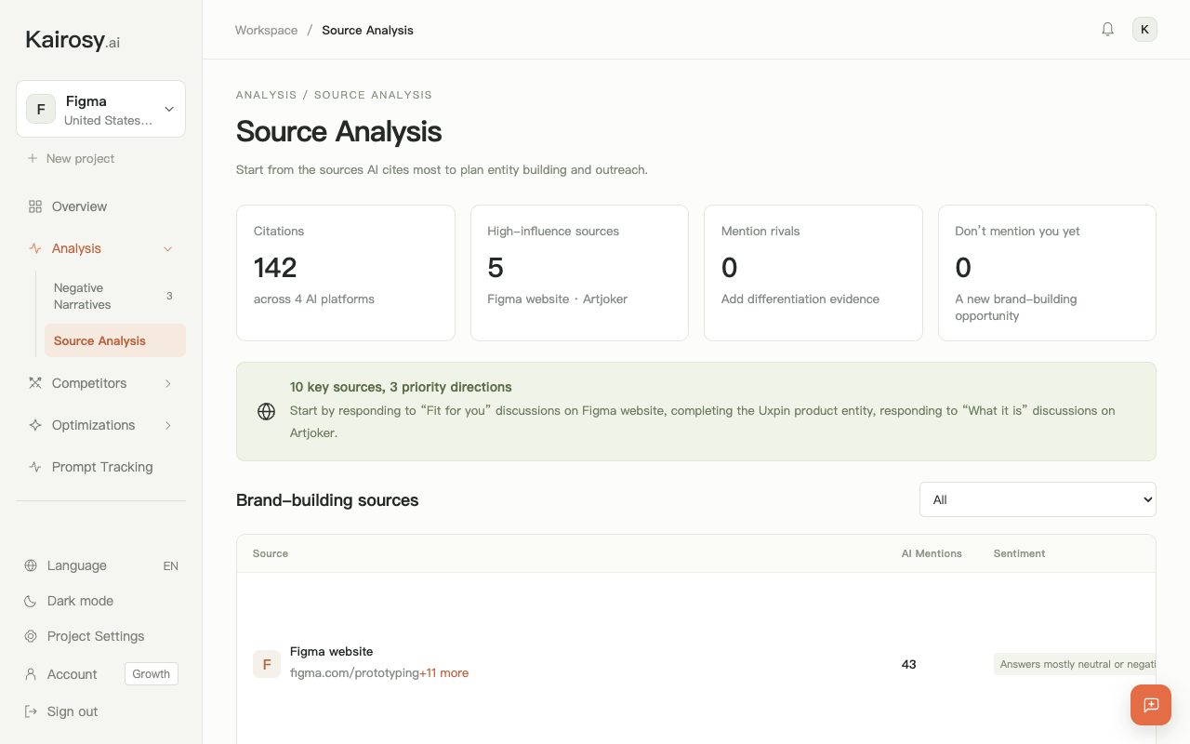Click the Competitors crossed-swords icon
1190x744 pixels.
click(35, 383)
